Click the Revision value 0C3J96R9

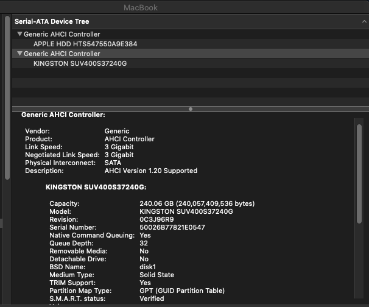click(156, 219)
